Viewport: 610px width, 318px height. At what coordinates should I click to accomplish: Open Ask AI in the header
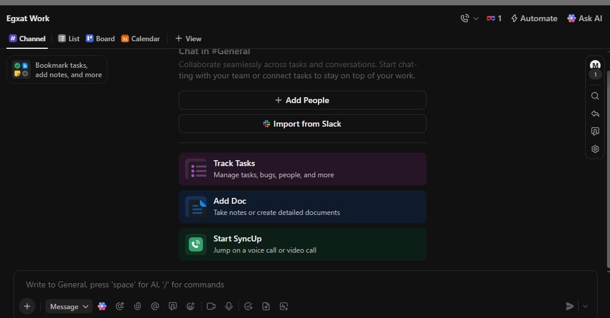click(x=585, y=18)
